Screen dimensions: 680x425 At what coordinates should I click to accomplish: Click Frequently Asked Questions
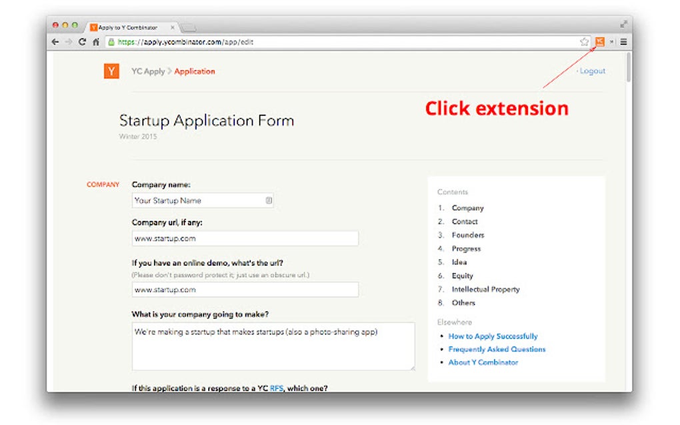497,349
